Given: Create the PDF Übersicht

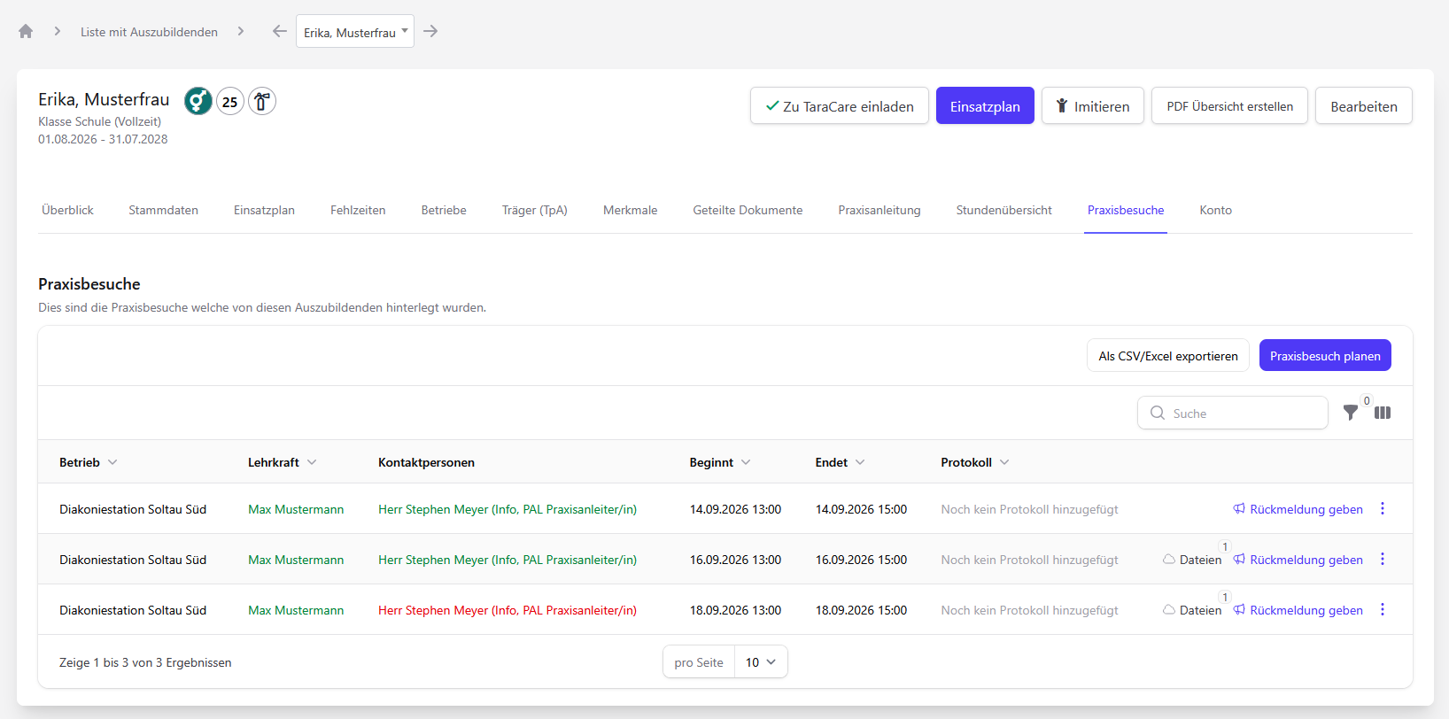Looking at the screenshot, I should [x=1229, y=105].
